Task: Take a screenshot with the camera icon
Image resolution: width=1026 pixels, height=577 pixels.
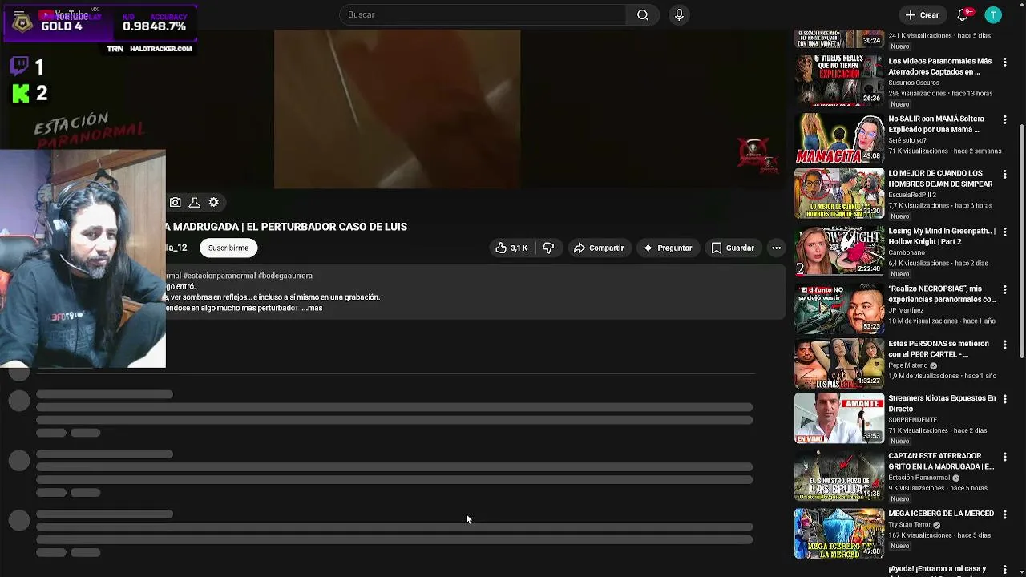Action: (176, 203)
